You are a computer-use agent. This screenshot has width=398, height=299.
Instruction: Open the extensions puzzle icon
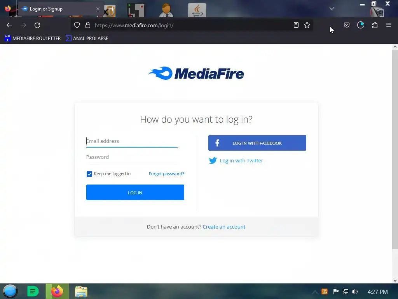tap(375, 25)
